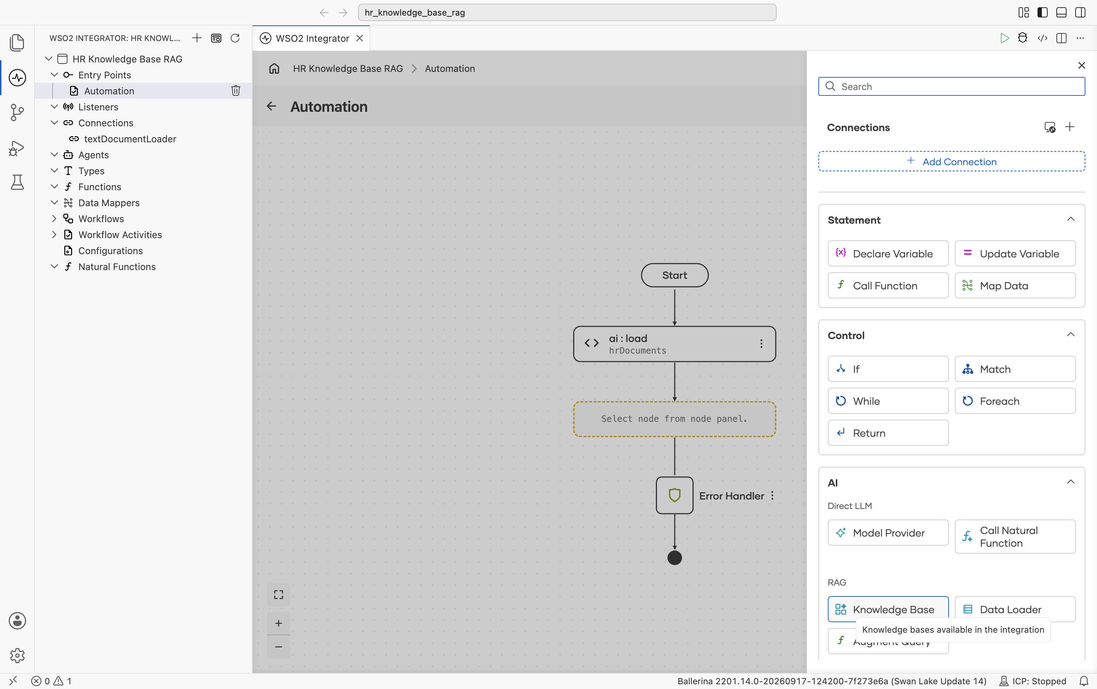Toggle the primary side bar

(1042, 12)
